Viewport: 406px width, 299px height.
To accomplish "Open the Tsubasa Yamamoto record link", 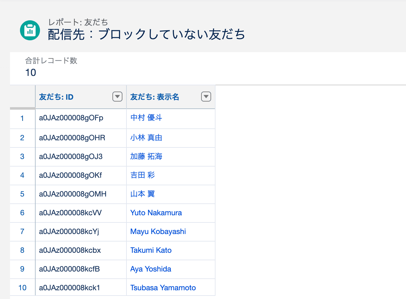I will point(163,288).
